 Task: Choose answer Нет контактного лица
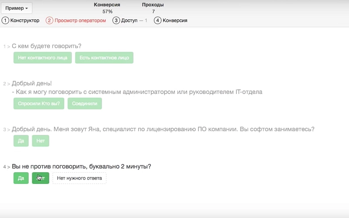click(x=43, y=58)
